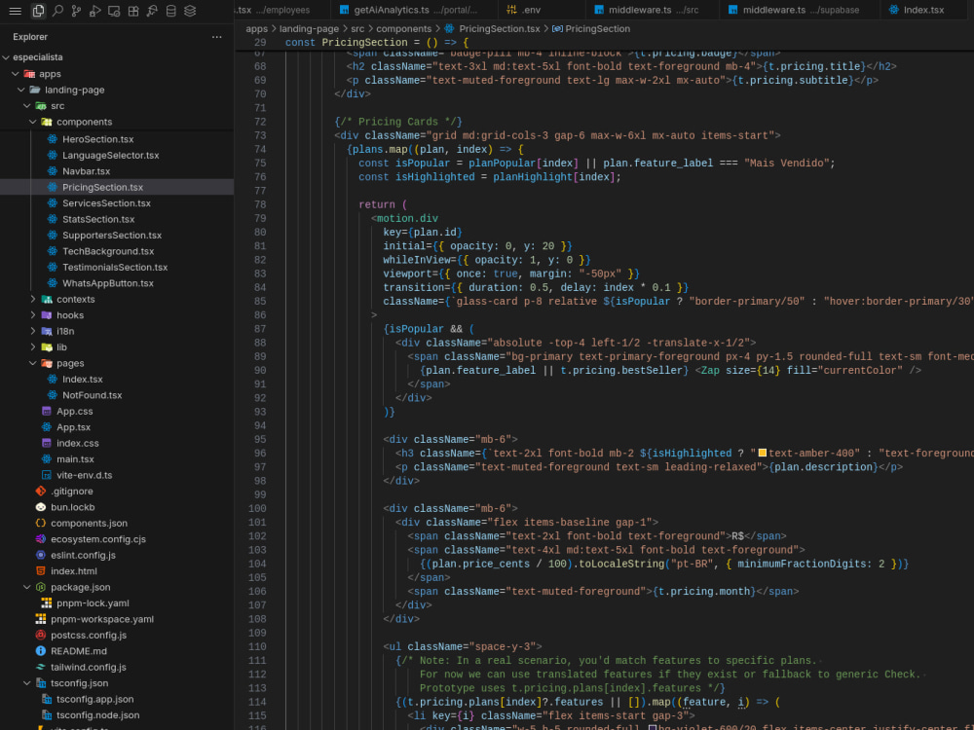Screen dimensions: 974x730
Task: Click the ecosystem.config.cjs file icon
Action: [40, 539]
